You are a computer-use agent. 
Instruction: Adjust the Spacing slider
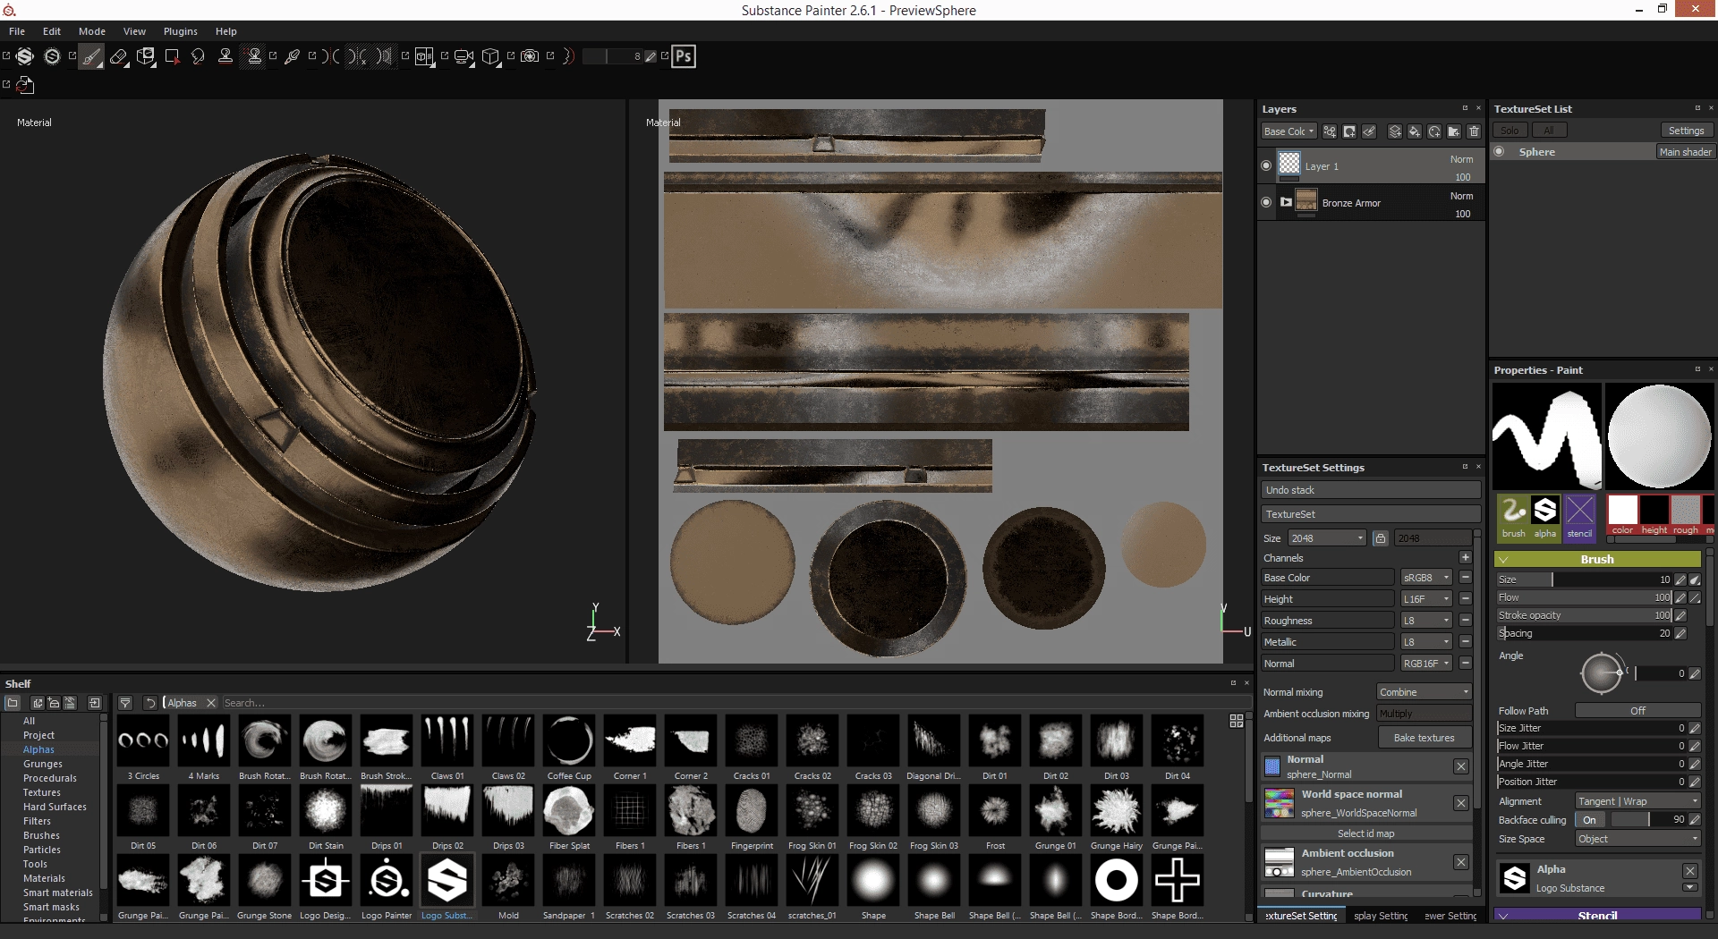[x=1584, y=633]
